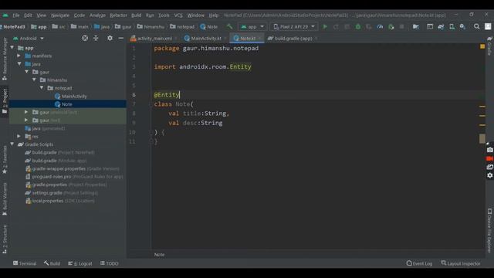Open the Refactor menu

(x=118, y=15)
